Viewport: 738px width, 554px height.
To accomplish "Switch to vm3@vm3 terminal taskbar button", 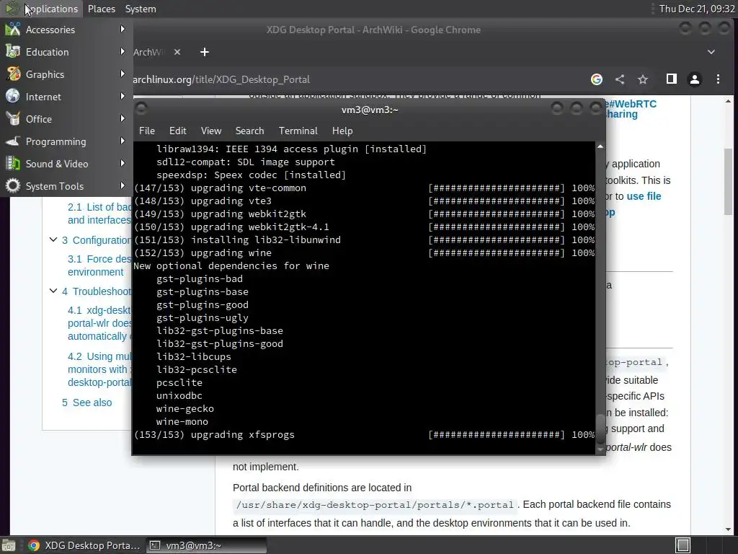I will pos(205,545).
